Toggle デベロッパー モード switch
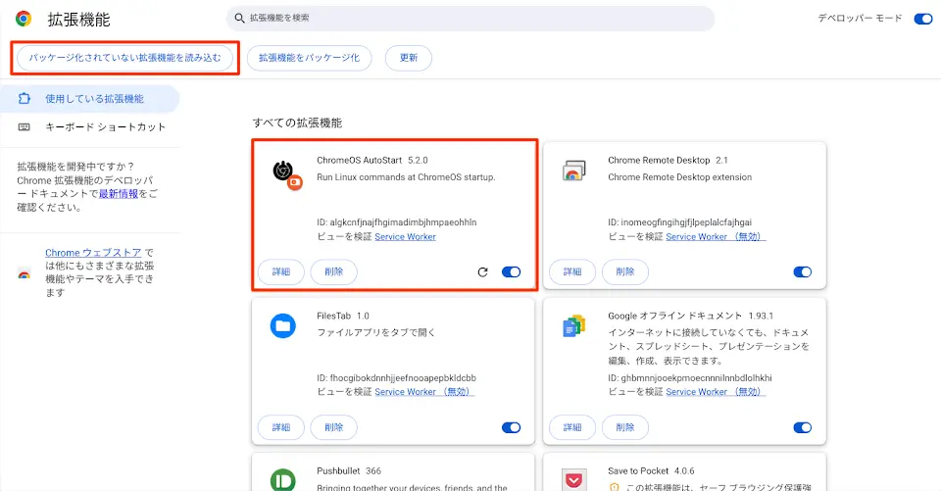The width and height of the screenshot is (941, 491). pos(923,19)
